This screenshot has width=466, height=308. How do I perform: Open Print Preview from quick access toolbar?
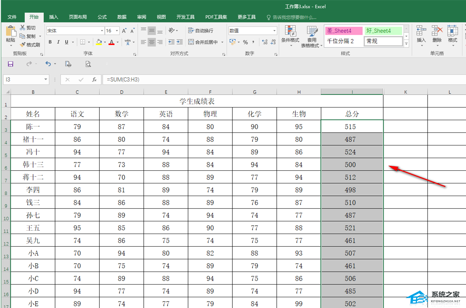(88, 64)
